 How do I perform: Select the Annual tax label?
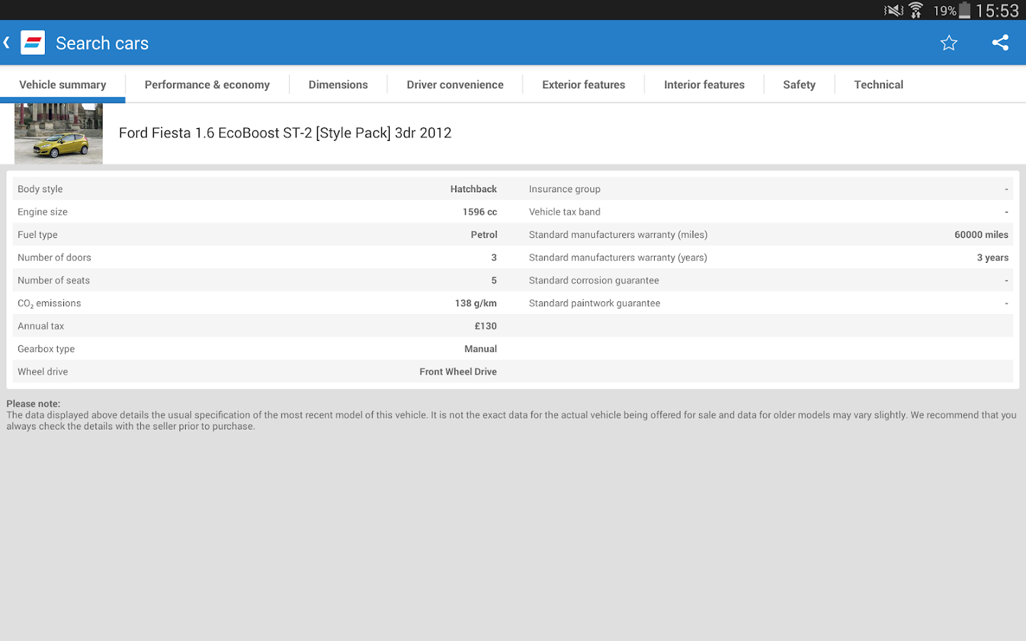click(41, 325)
